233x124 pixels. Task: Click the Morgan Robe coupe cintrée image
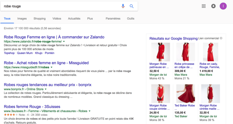tap(160, 94)
